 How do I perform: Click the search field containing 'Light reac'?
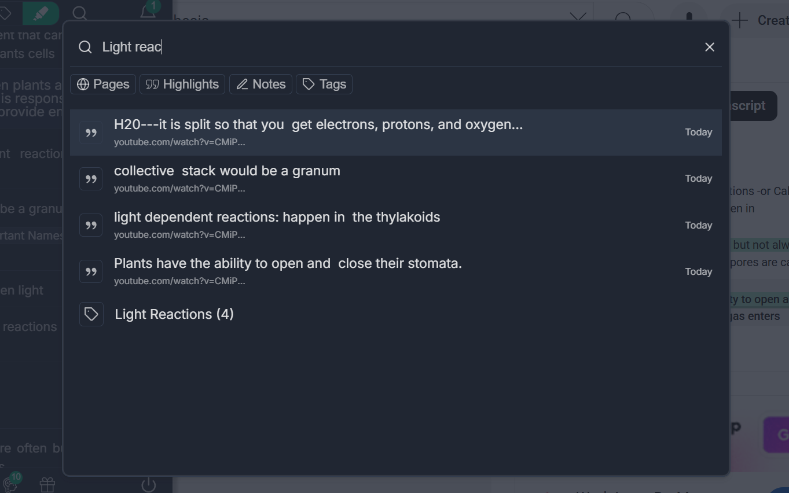coord(394,47)
